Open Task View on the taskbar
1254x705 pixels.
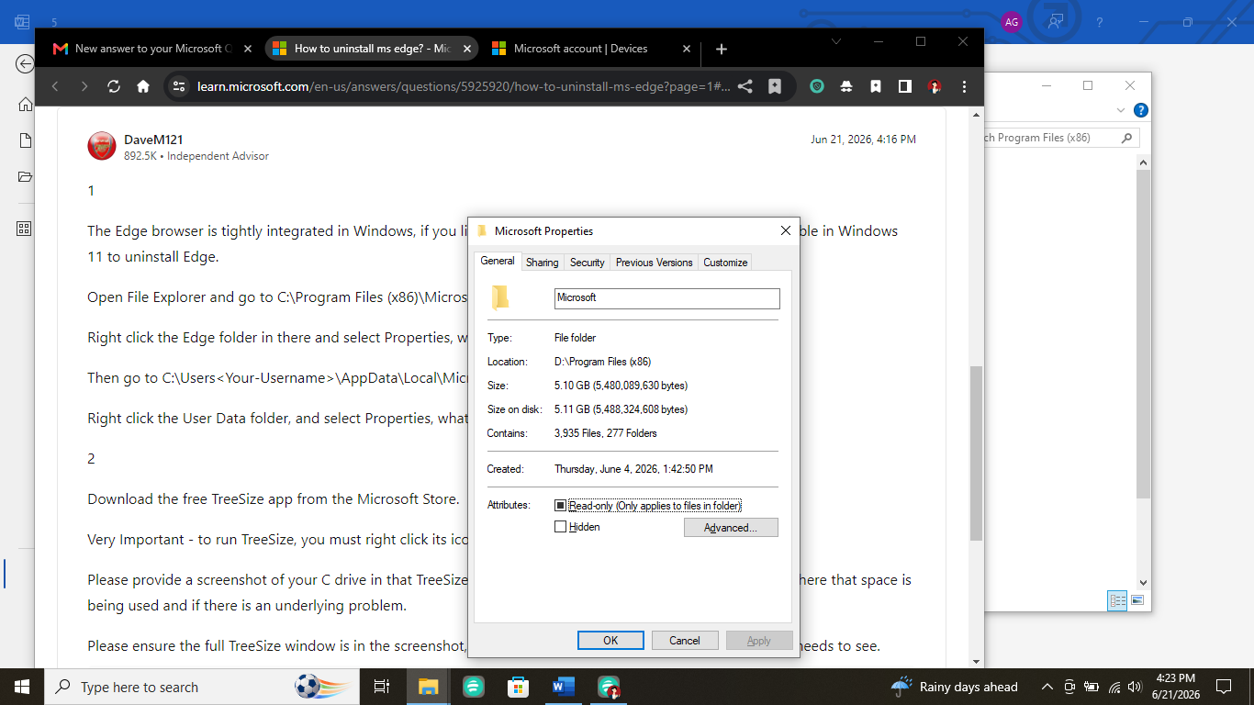point(382,687)
